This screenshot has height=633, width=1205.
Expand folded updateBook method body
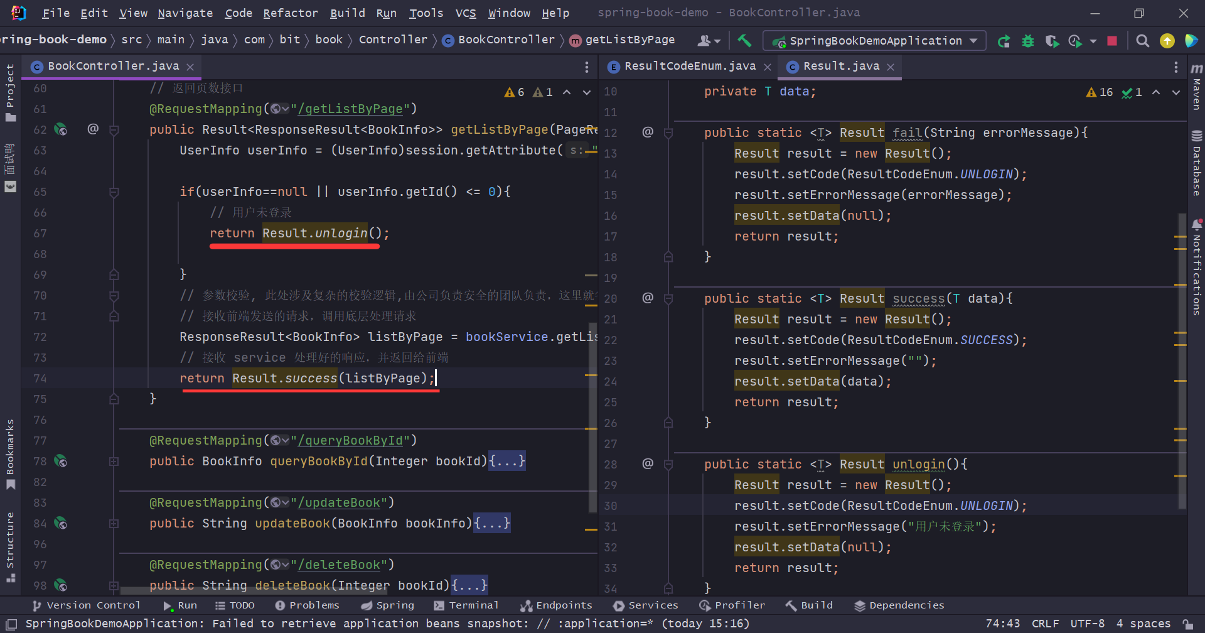[x=492, y=523]
